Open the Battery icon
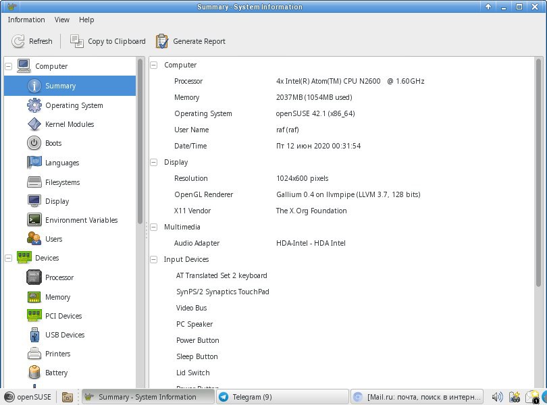The width and height of the screenshot is (547, 405). pyautogui.click(x=34, y=373)
